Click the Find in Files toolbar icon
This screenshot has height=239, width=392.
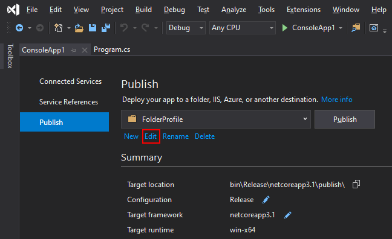coord(356,28)
